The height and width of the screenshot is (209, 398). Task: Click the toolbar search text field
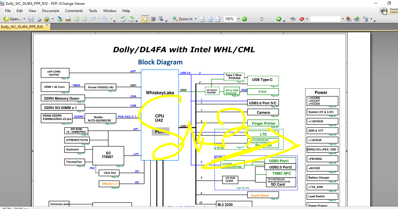click(325, 19)
